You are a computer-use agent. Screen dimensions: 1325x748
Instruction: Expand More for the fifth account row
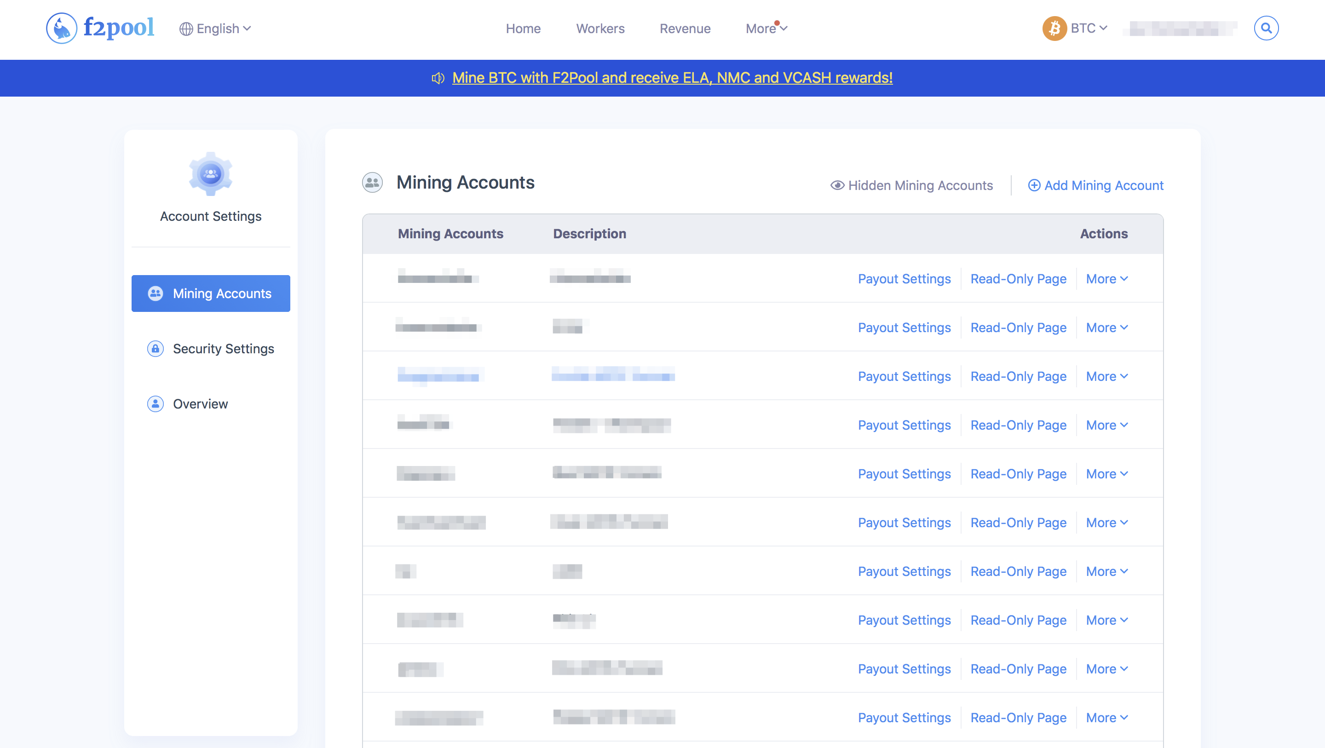1107,474
